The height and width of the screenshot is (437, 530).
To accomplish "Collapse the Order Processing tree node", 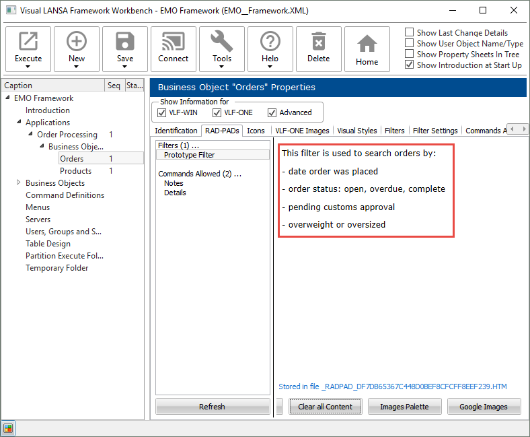I will [30, 134].
